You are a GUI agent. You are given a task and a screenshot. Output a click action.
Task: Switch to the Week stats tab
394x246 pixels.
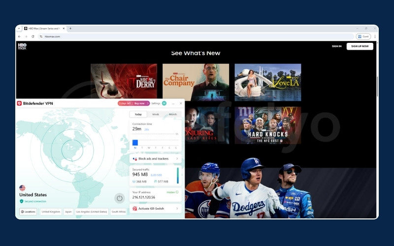click(x=156, y=115)
